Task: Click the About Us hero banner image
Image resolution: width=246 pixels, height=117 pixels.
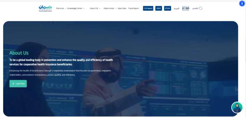Action: (x=121, y=69)
